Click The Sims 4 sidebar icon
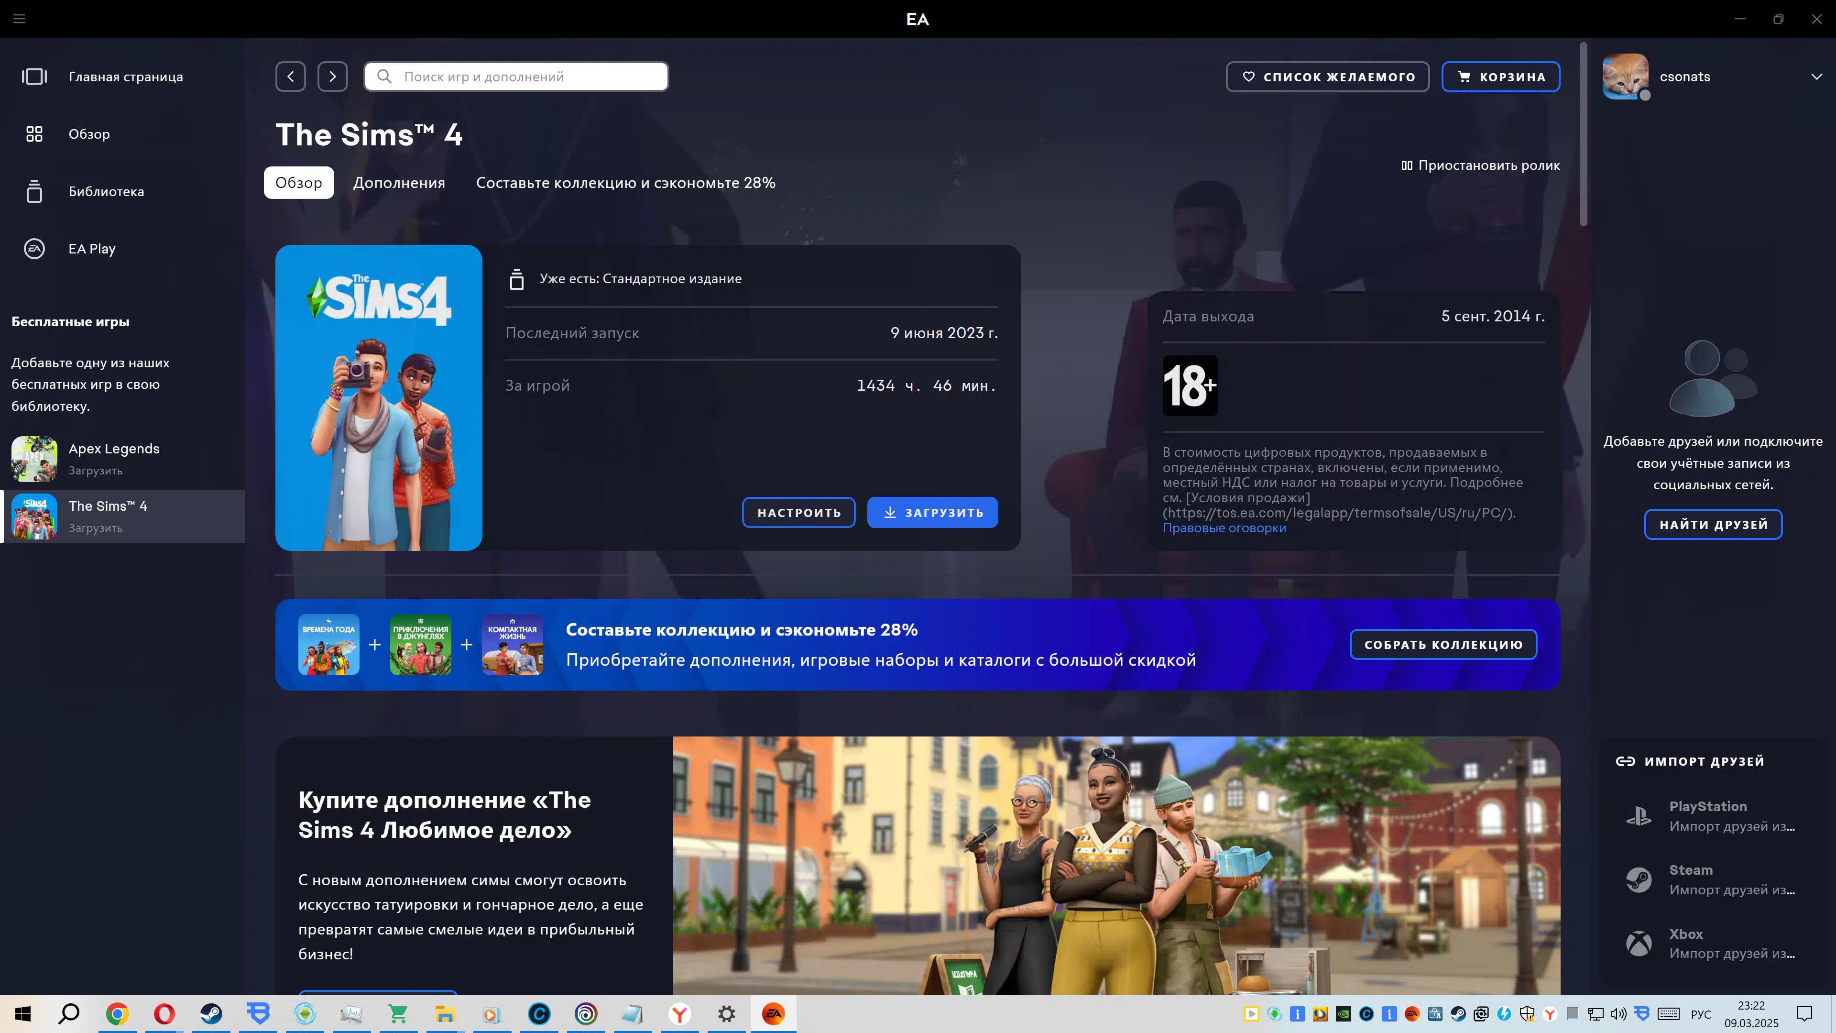Image resolution: width=1836 pixels, height=1033 pixels. pyautogui.click(x=34, y=516)
